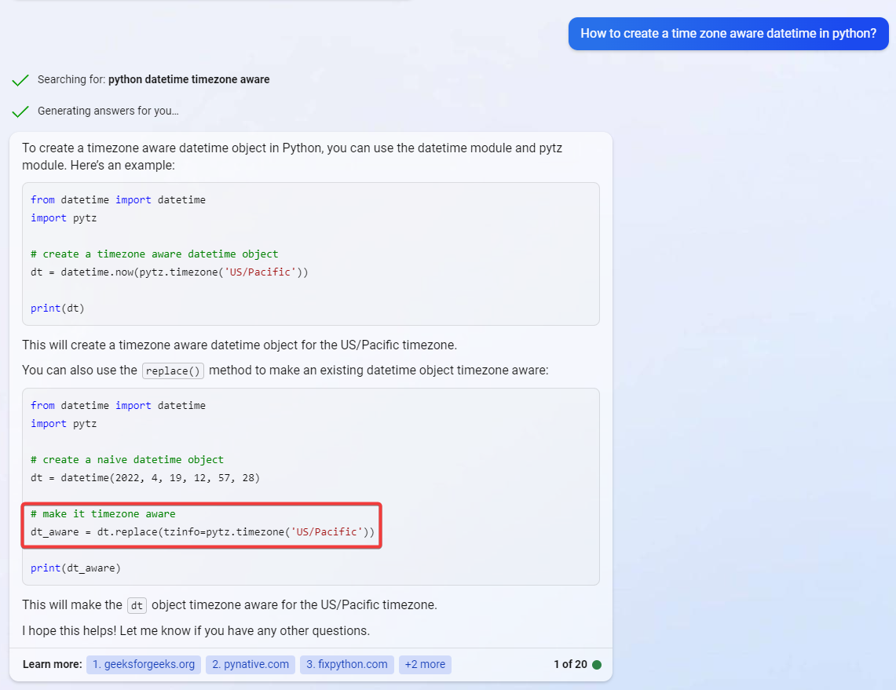
Task: Click the comment # make it timezone aware
Action: 103,514
